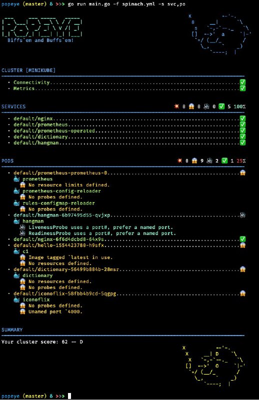
Task: Click the whale icon beside c1 container
Action: point(16,251)
